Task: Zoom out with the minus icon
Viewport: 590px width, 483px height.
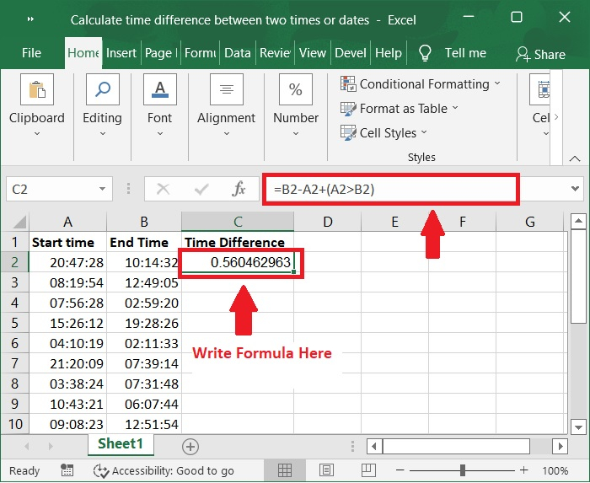Action: point(400,470)
